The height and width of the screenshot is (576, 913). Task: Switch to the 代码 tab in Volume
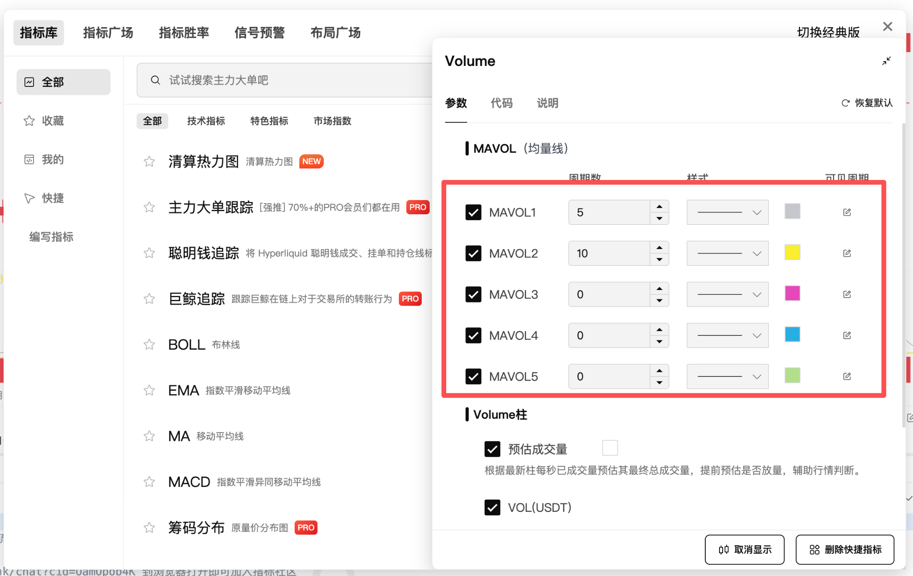(x=502, y=103)
